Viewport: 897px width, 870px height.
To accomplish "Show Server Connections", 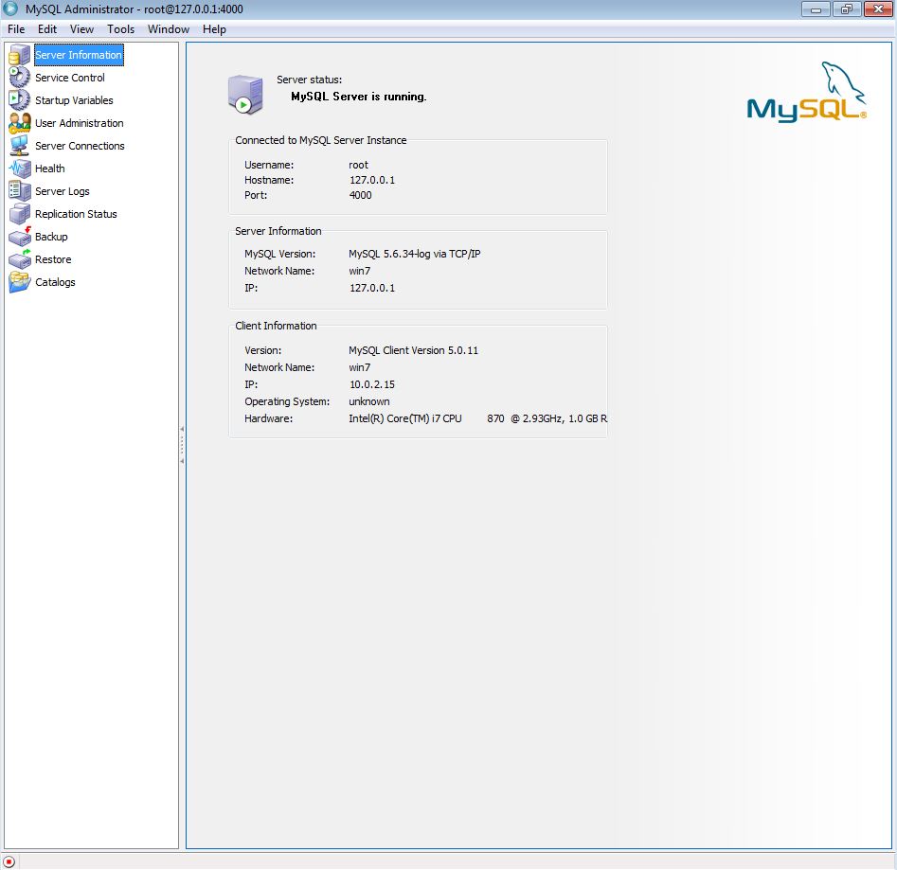I will [80, 147].
